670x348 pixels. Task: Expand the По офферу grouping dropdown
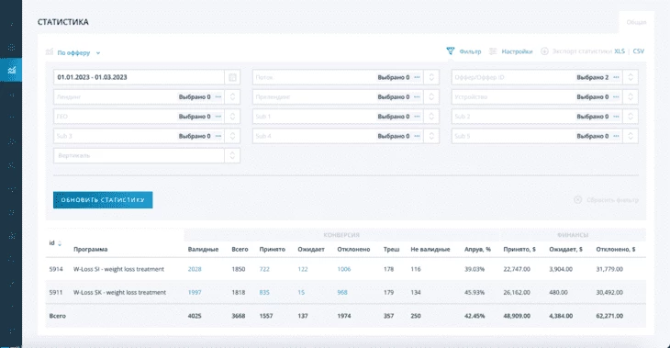79,53
